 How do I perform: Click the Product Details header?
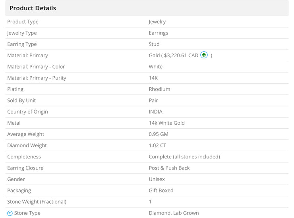[x=33, y=8]
